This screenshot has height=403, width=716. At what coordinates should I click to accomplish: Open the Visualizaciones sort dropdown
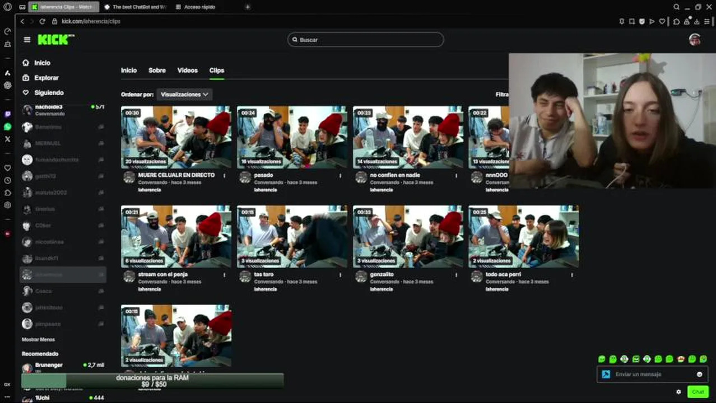(x=184, y=95)
